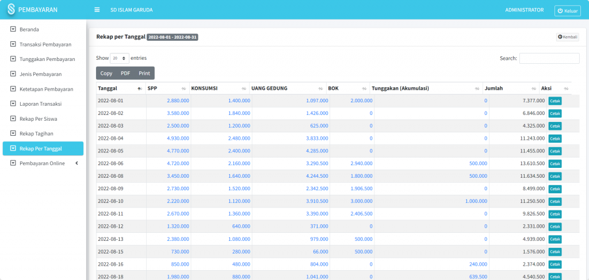Open the show entries dropdown

[x=120, y=58]
